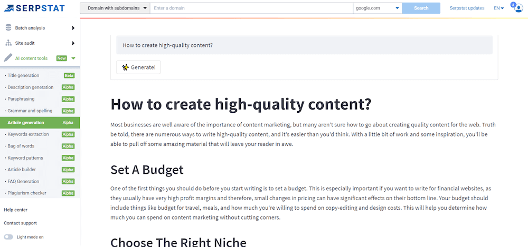Open the Plagiarism checker tool
The image size is (528, 247).
(27, 193)
